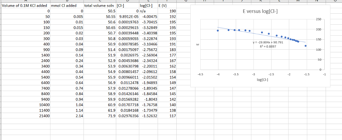Select the 'mmol Cl added' header cell
The image size is (342, 140).
click(x=67, y=6)
